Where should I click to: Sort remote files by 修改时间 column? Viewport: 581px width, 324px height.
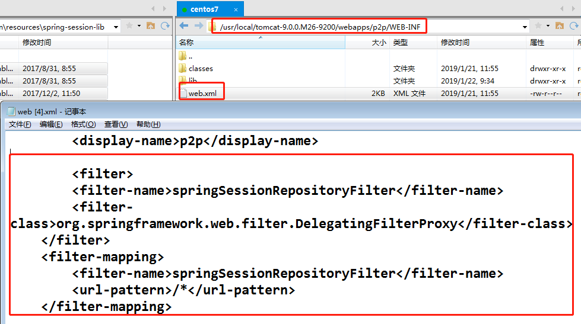[x=455, y=43]
